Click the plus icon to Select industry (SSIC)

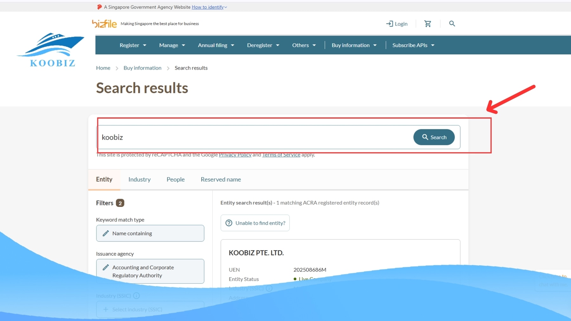(x=105, y=309)
